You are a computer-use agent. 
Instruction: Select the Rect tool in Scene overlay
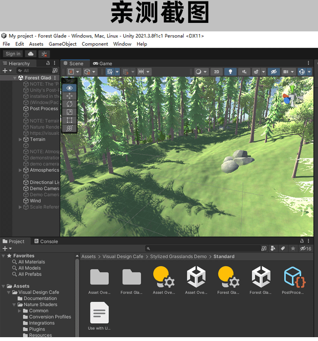pos(70,120)
